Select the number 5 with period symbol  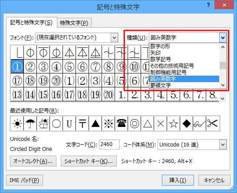tap(173, 95)
